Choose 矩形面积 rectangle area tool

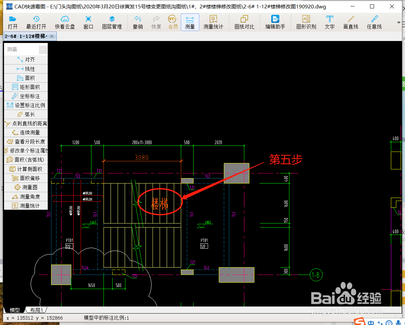26,87
